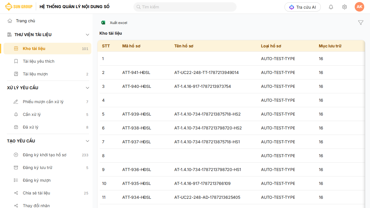Click the Thư viện tài liệu library icon

coord(9,35)
